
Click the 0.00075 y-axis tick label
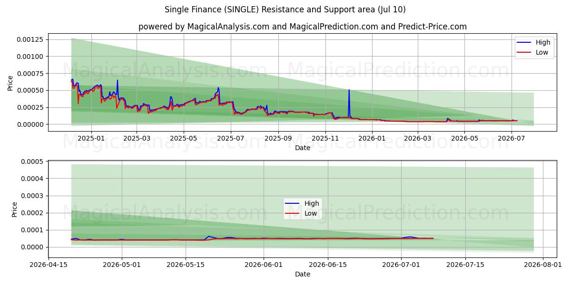(30, 74)
